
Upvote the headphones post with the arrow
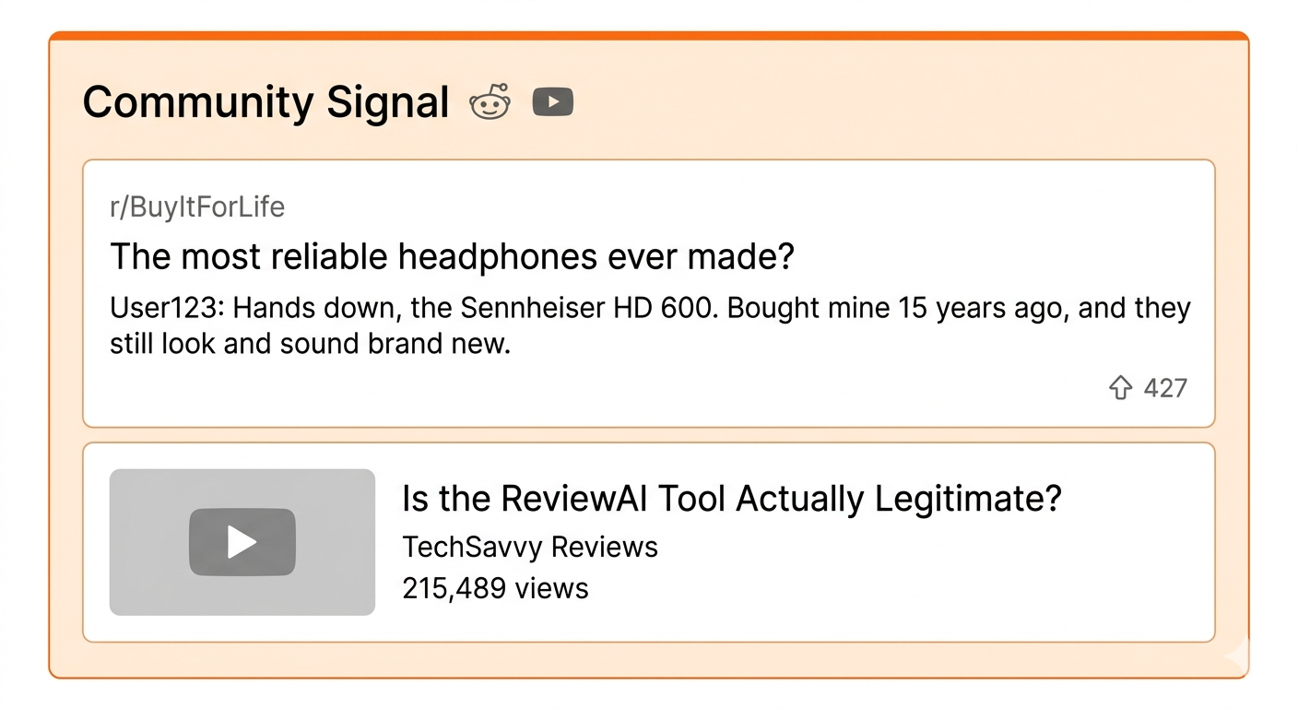tap(1119, 387)
